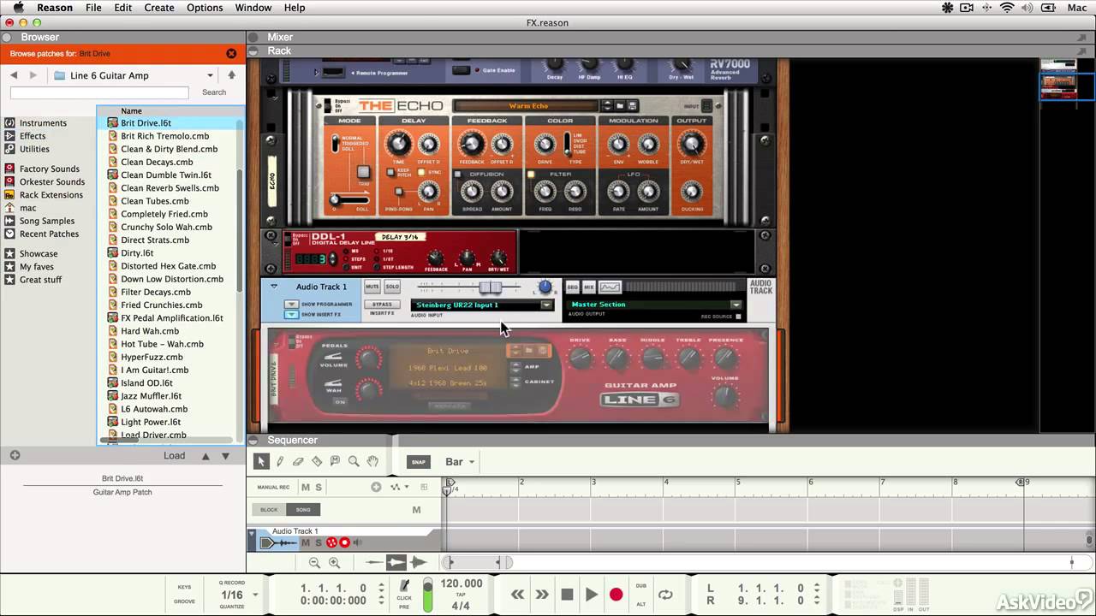The width and height of the screenshot is (1096, 616).
Task: Select the Pencil tool in Sequencer
Action: [280, 461]
